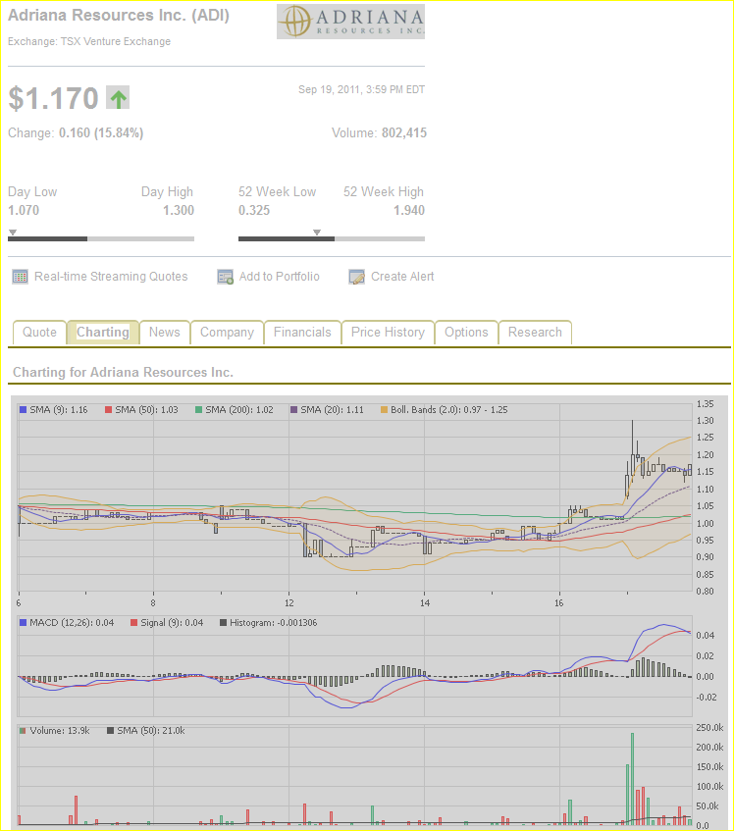Click the 52 week range marker
Viewport: 734px width, 831px height.
pyautogui.click(x=316, y=233)
